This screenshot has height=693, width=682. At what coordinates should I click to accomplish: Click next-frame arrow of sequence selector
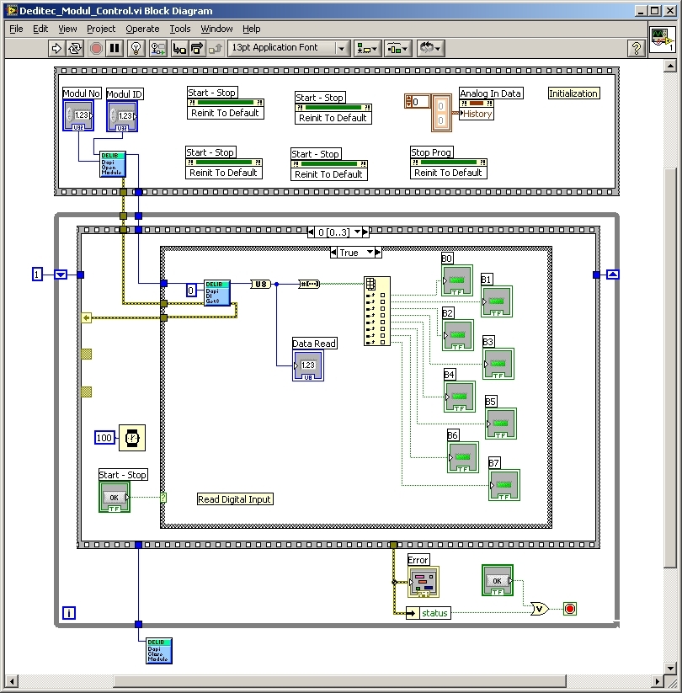click(x=365, y=232)
